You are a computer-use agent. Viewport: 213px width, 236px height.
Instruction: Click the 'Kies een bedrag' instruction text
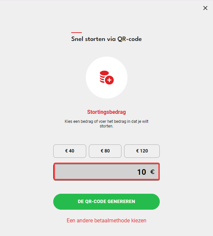click(106, 124)
